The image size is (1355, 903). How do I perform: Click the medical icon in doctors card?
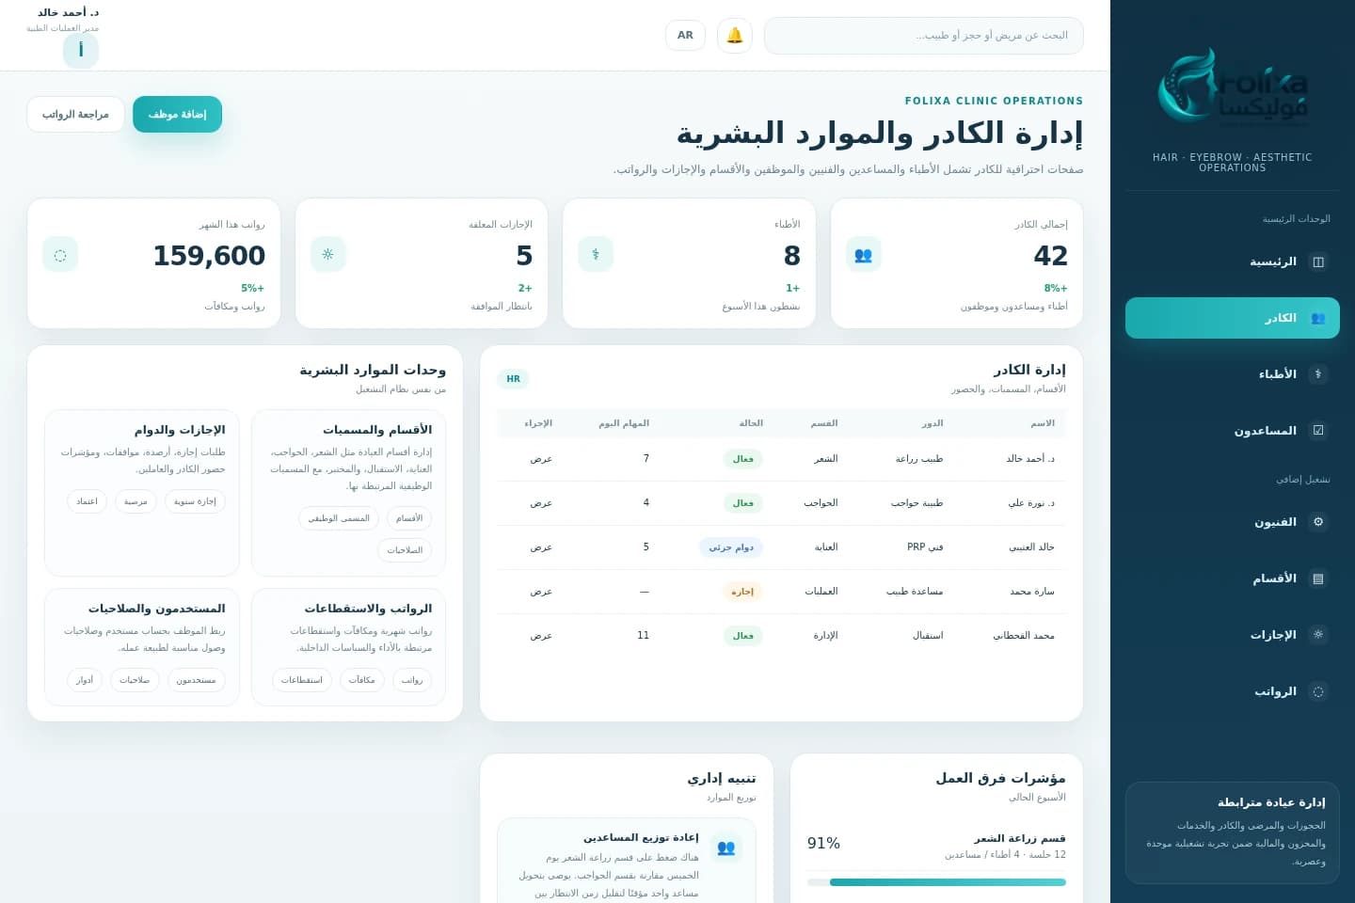point(596,254)
